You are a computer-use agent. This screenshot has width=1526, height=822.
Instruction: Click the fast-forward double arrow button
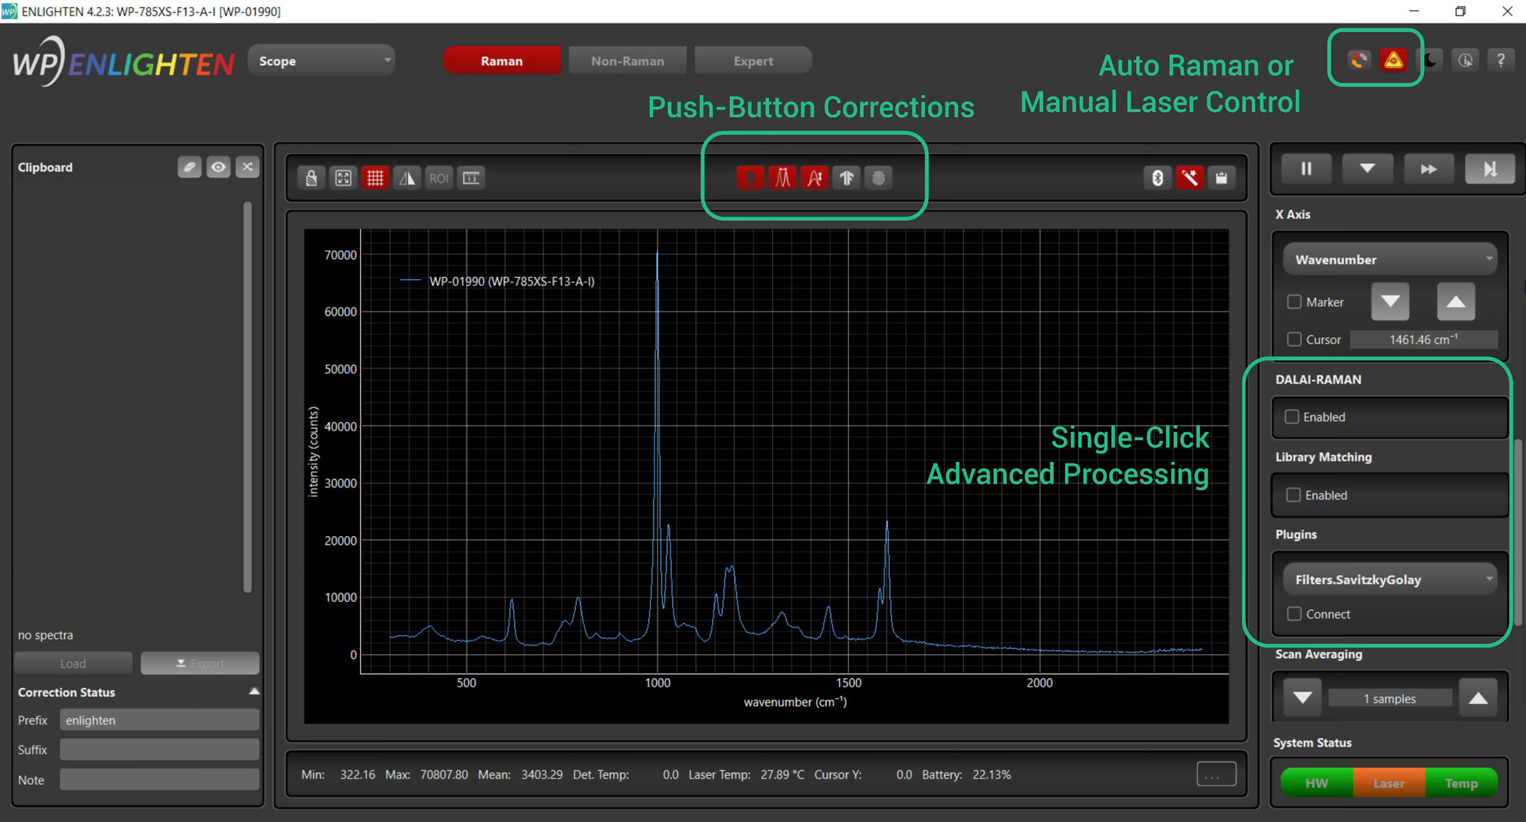point(1429,169)
